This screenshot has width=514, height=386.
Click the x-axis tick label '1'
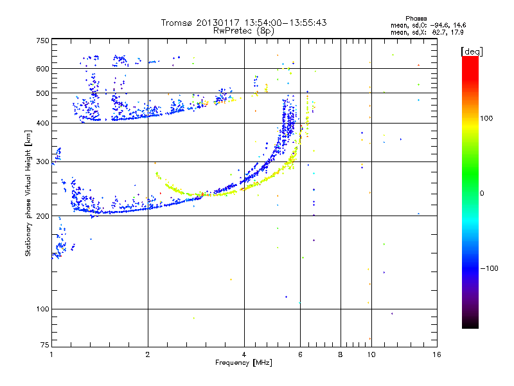[51, 354]
